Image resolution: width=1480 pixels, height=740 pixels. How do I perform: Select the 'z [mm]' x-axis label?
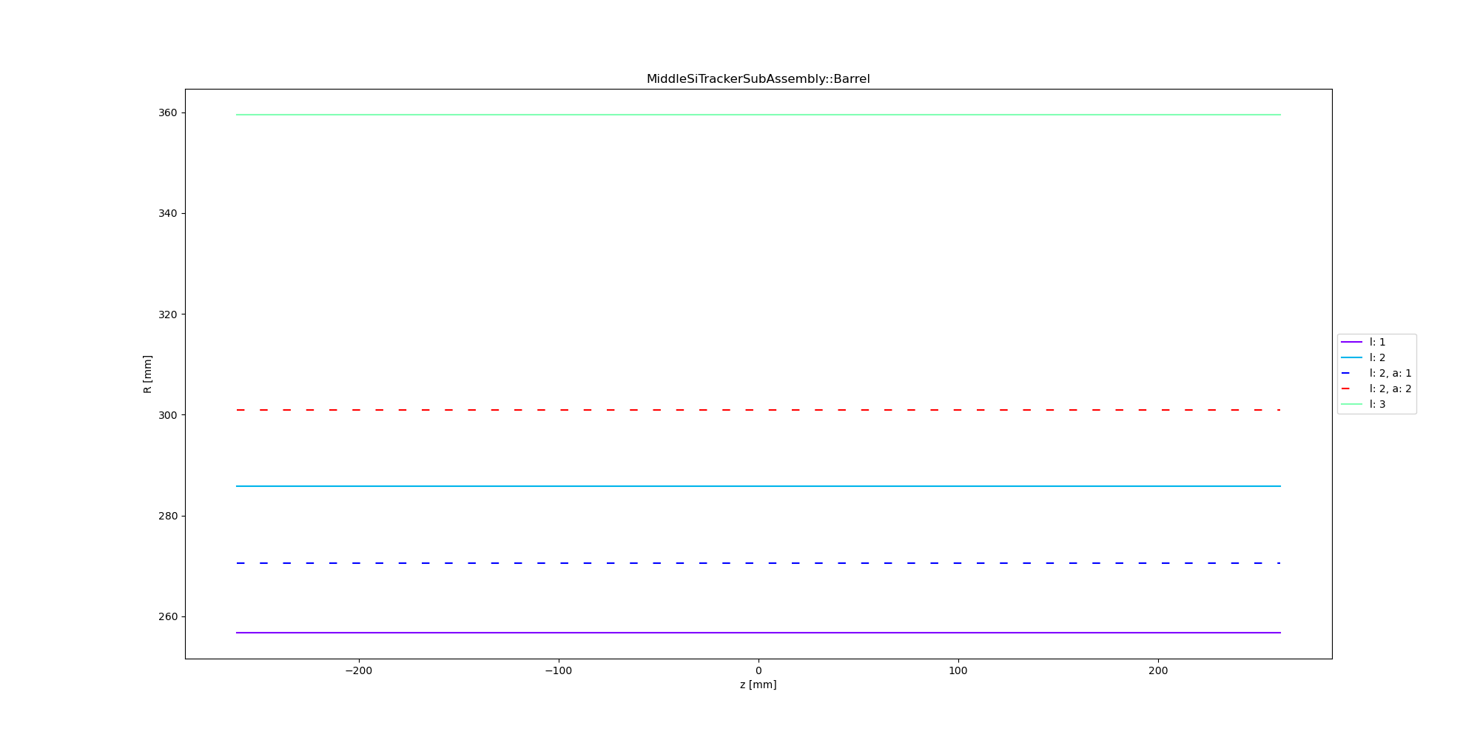click(758, 684)
